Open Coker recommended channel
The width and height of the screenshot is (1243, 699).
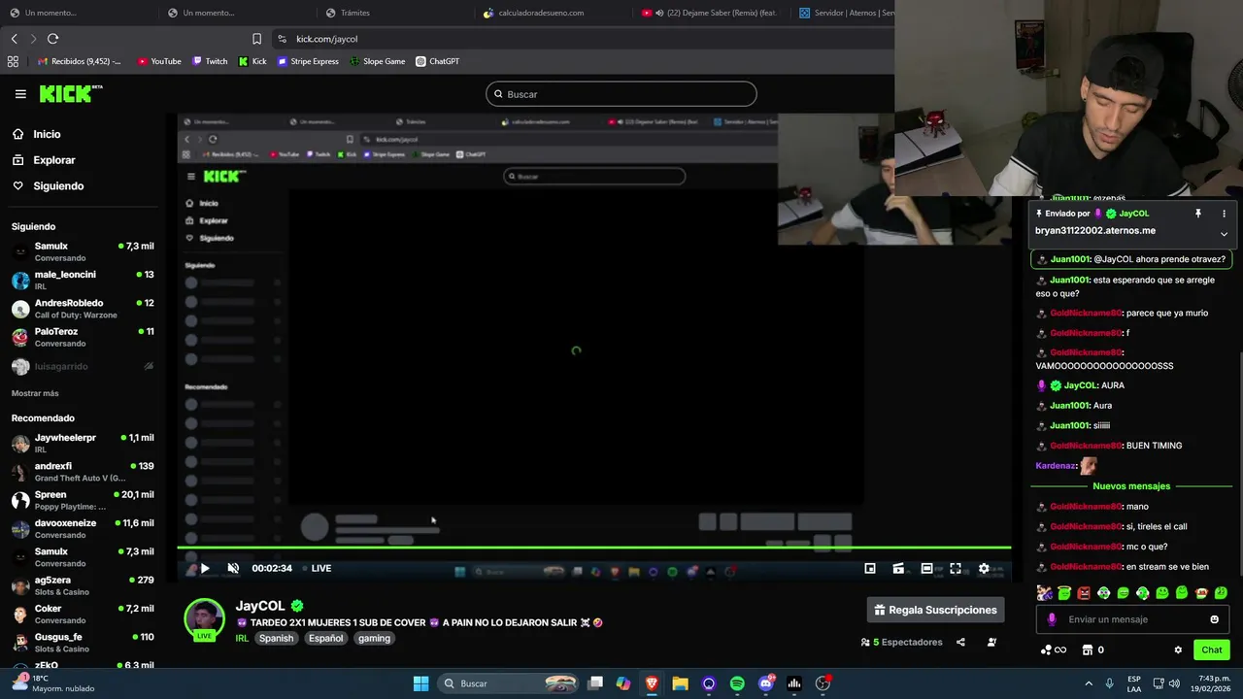coord(83,614)
